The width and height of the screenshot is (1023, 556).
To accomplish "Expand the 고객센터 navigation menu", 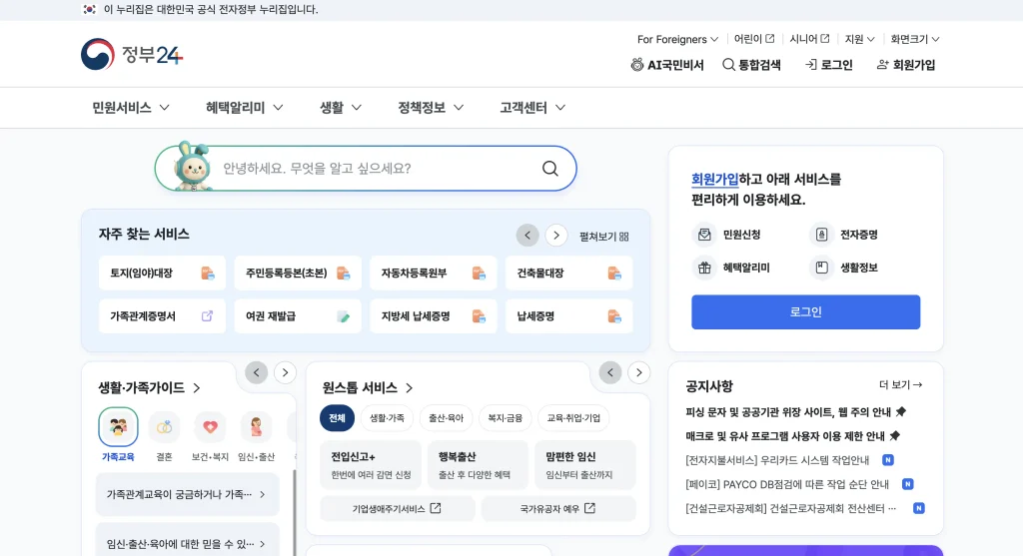I will 532,108.
